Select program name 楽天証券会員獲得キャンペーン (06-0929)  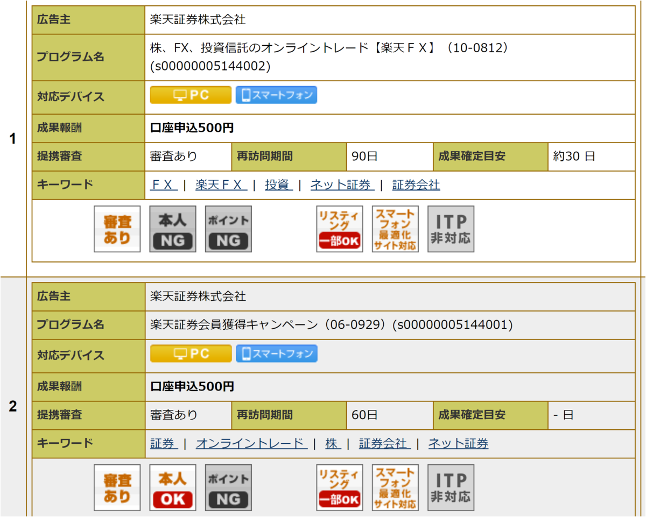point(332,325)
